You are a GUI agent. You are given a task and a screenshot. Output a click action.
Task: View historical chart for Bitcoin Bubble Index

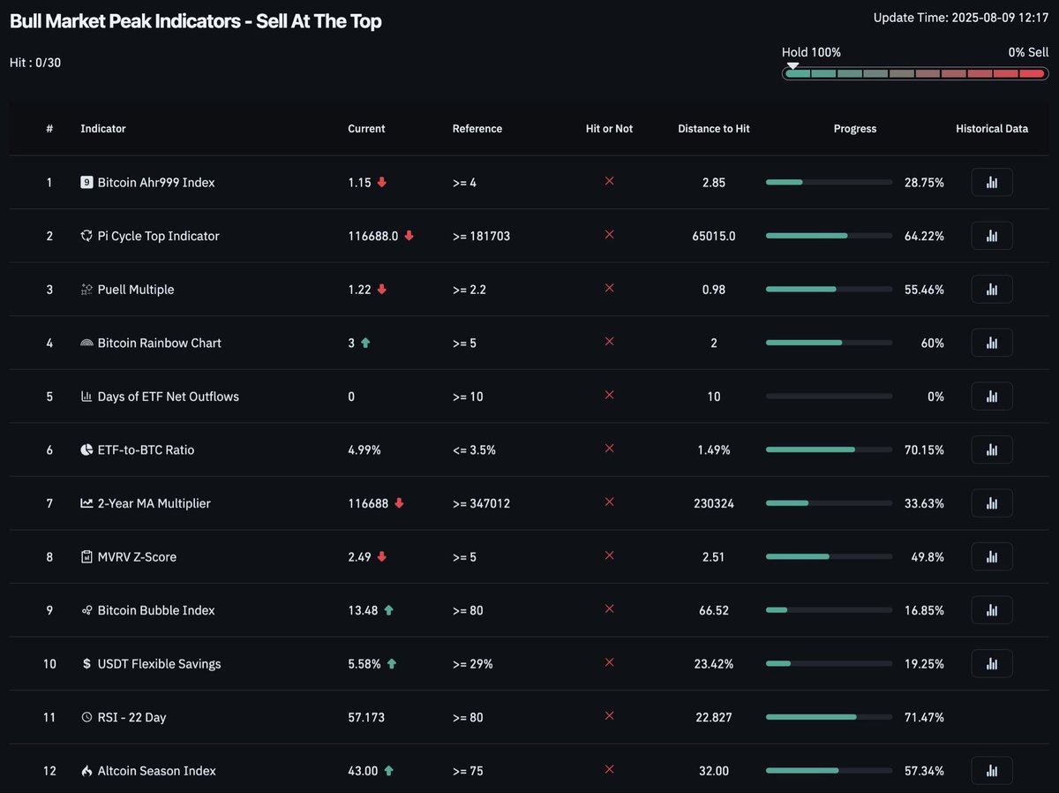click(x=991, y=609)
